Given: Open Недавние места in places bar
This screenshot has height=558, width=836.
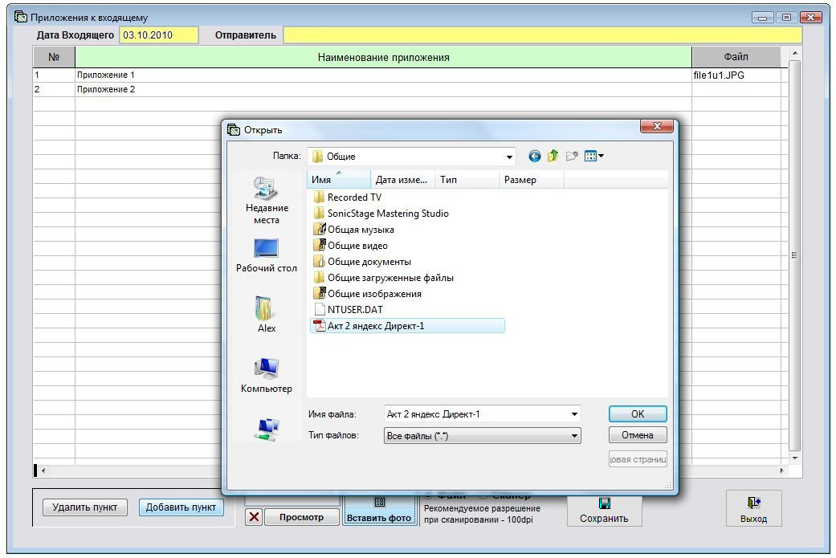Looking at the screenshot, I should pos(266,200).
